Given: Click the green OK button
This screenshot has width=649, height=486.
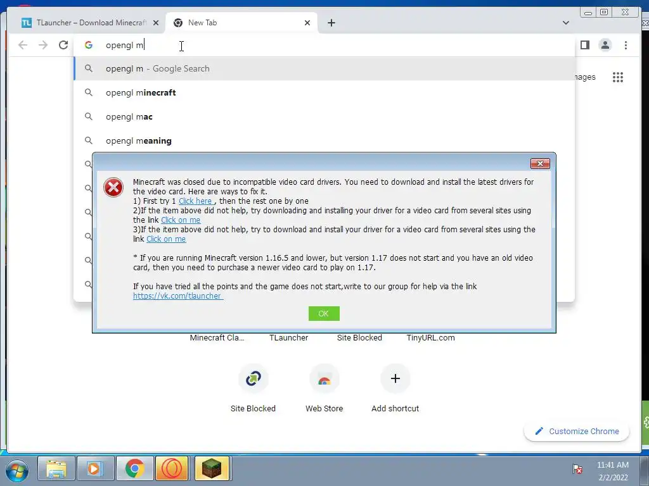Looking at the screenshot, I should tap(324, 314).
